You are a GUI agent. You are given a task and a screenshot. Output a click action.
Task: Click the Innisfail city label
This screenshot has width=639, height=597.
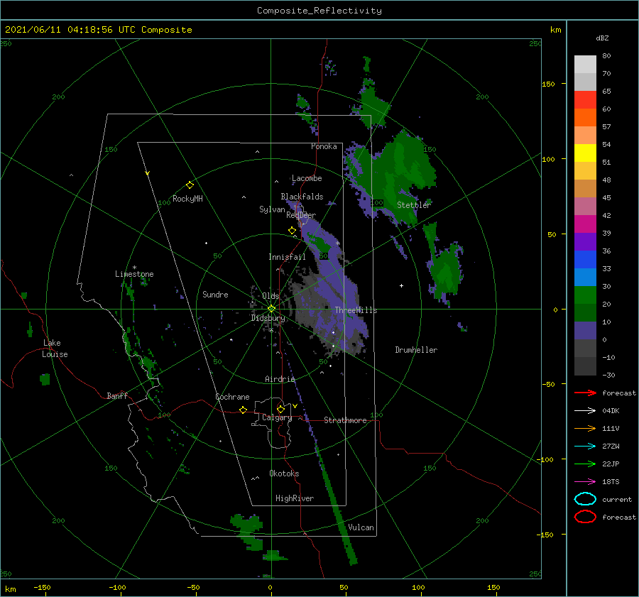click(x=287, y=257)
